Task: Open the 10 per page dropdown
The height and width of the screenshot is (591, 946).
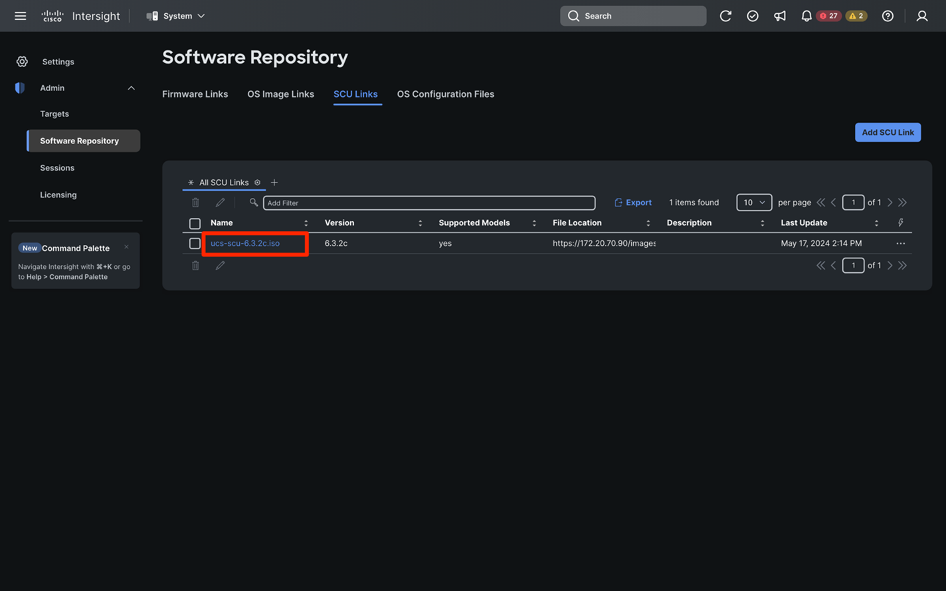Action: tap(754, 203)
